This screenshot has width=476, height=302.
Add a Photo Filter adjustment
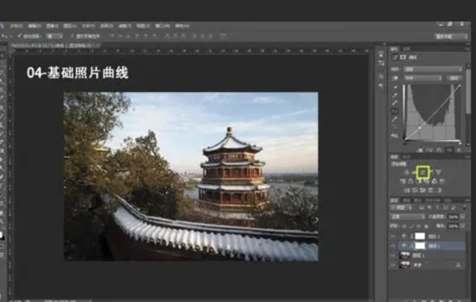click(427, 182)
